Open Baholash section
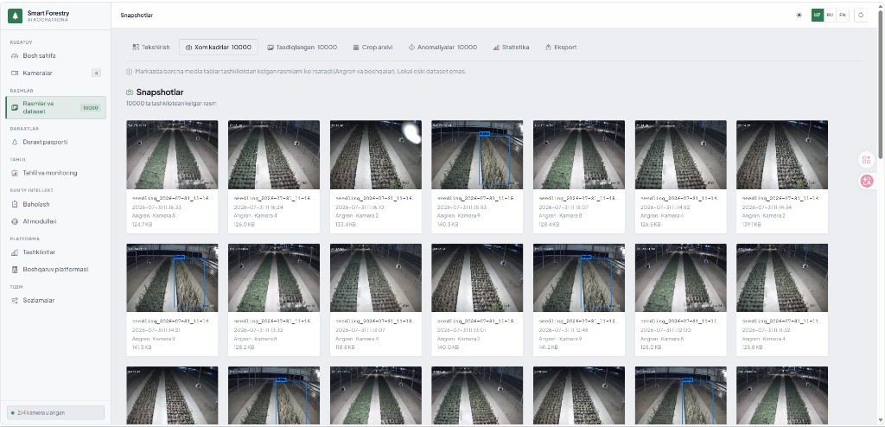This screenshot has width=885, height=427. coord(55,204)
